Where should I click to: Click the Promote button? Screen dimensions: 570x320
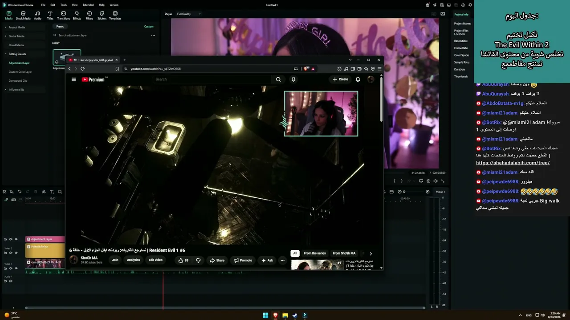point(243,260)
